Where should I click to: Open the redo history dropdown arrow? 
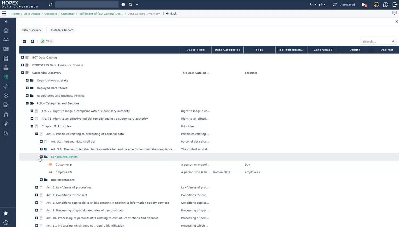point(325,5)
